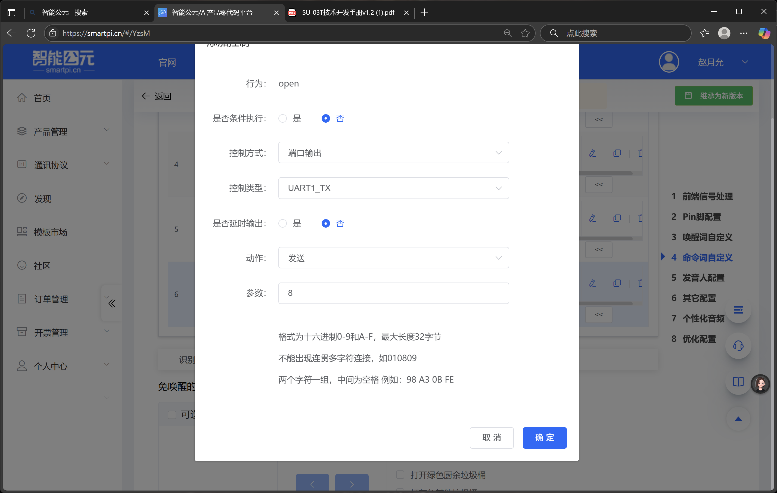This screenshot has height=493, width=777.
Task: Open the 控制方式 端口输出 dropdown
Action: coord(393,153)
